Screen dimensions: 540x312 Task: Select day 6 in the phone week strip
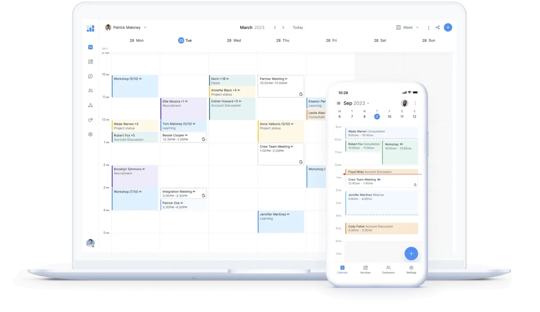pyautogui.click(x=339, y=117)
